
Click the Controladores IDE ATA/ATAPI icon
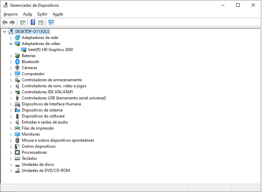click(x=17, y=92)
